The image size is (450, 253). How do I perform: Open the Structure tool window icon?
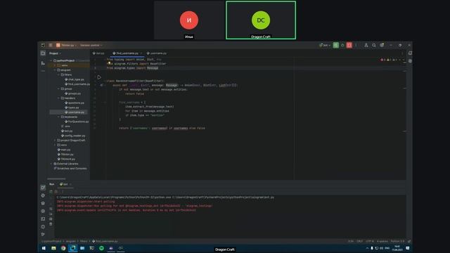pyautogui.click(x=43, y=63)
